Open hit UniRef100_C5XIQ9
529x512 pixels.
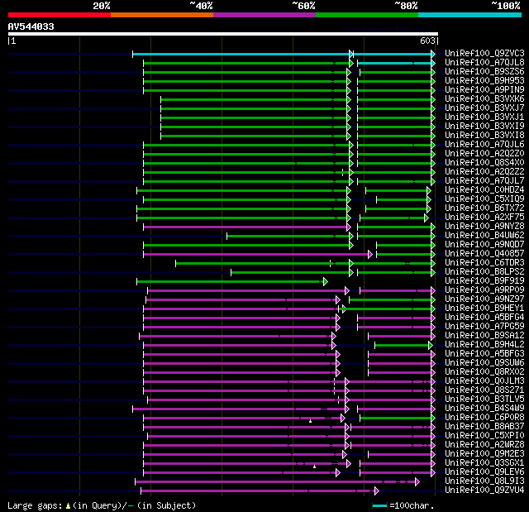(x=484, y=199)
